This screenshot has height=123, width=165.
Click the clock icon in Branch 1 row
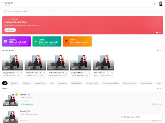click(153, 104)
